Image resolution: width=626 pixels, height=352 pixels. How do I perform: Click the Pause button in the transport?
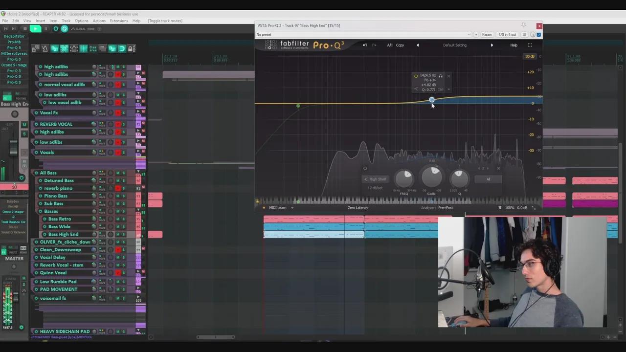pyautogui.click(x=45, y=29)
